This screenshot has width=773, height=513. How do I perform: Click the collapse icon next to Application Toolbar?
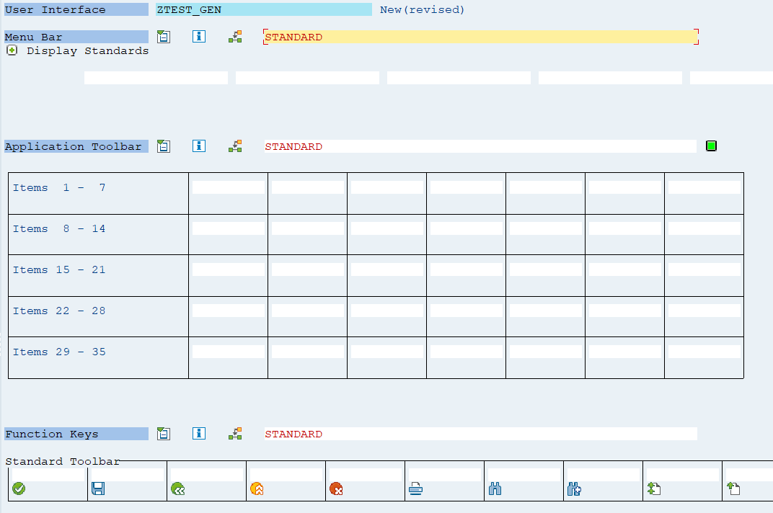pyautogui.click(x=164, y=146)
